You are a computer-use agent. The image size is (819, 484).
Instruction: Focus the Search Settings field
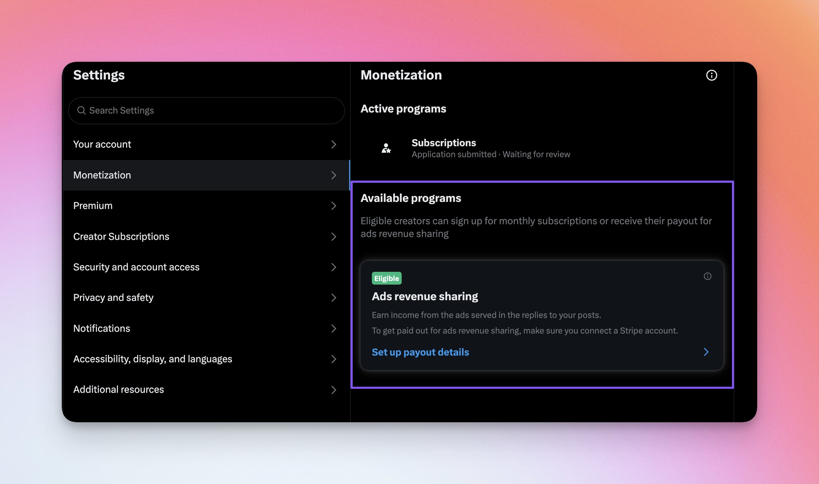tap(206, 111)
